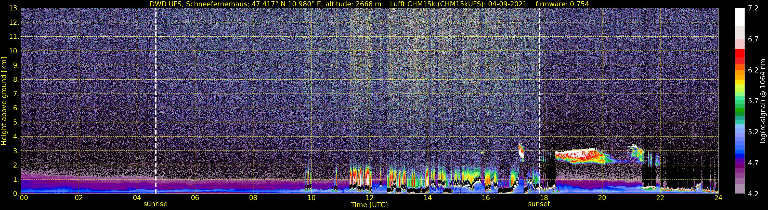768x210 pixels.
Task: Click the time tick label '18'
Action: pyautogui.click(x=544, y=198)
